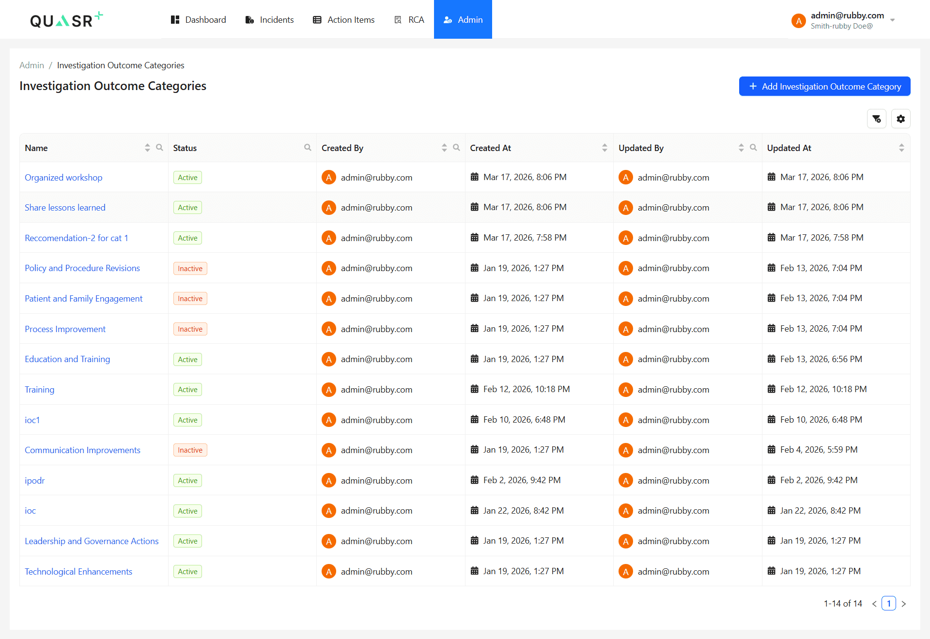Viewport: 930px width, 639px height.
Task: Open the search icon in the Name column
Action: (x=160, y=147)
